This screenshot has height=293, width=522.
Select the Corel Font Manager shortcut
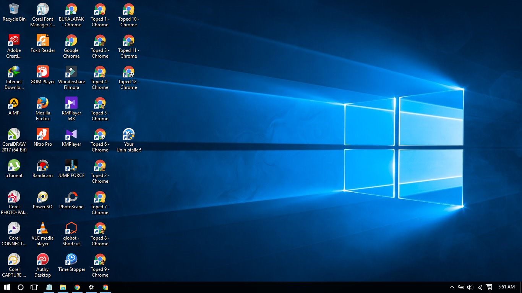tap(42, 15)
